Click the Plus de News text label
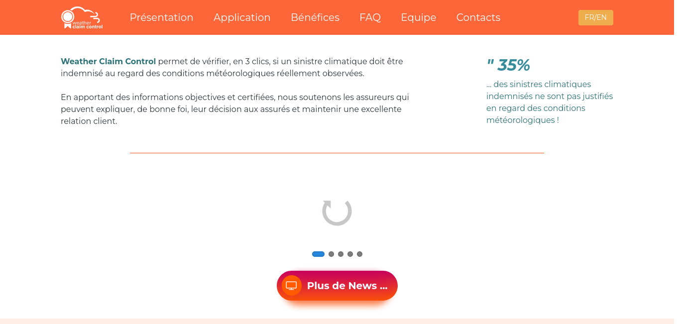 347,286
